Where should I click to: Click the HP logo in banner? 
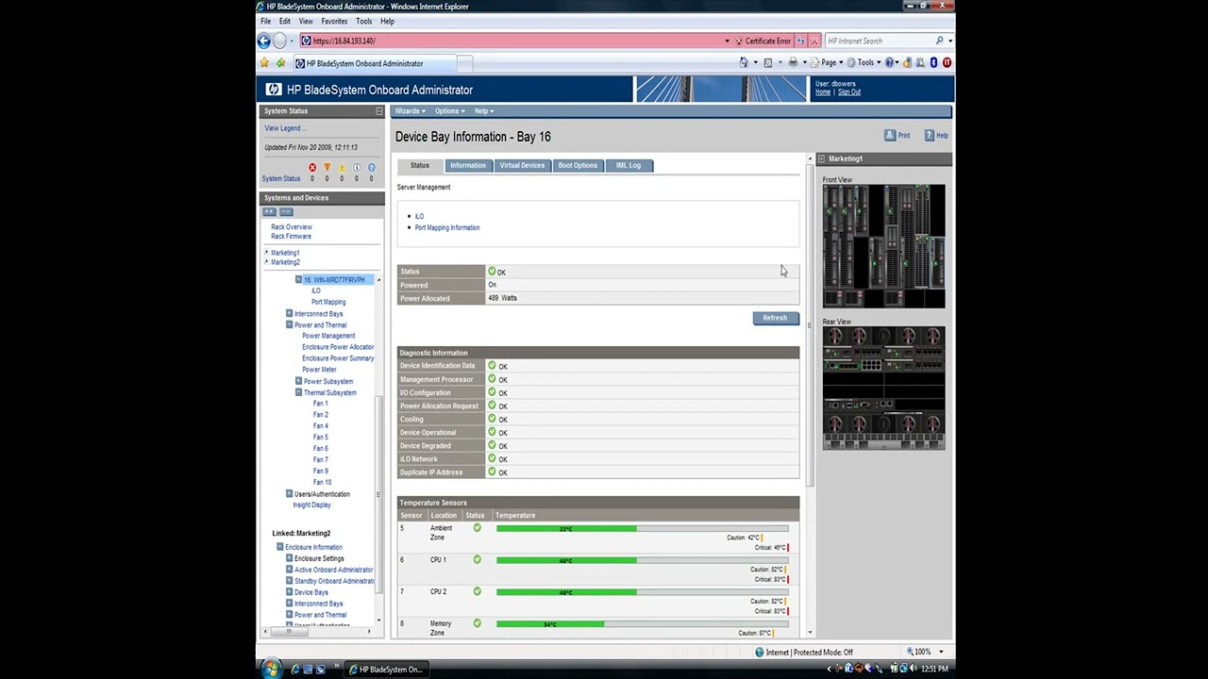(273, 90)
